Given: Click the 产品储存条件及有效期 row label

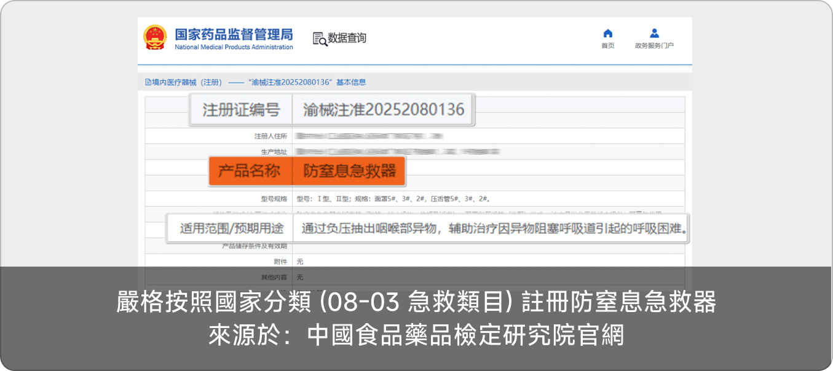Looking at the screenshot, I should pyautogui.click(x=255, y=246).
